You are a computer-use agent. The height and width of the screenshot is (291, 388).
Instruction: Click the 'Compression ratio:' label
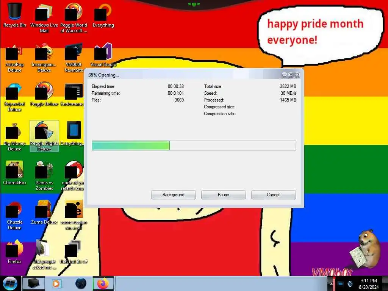click(x=220, y=114)
